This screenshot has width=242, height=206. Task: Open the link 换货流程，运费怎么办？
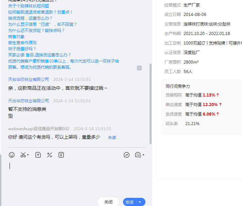coord(30,18)
